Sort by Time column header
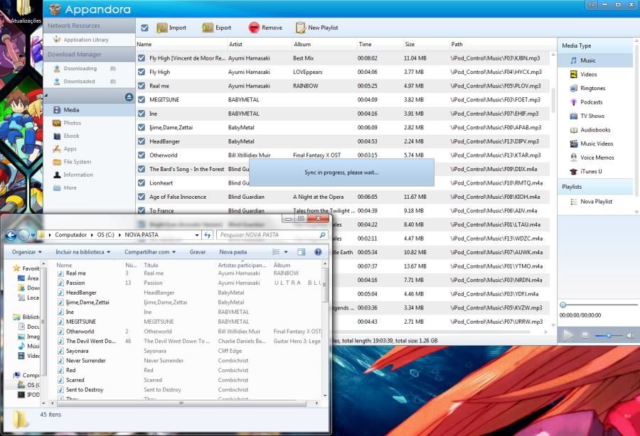This screenshot has width=640, height=436. coord(380,45)
